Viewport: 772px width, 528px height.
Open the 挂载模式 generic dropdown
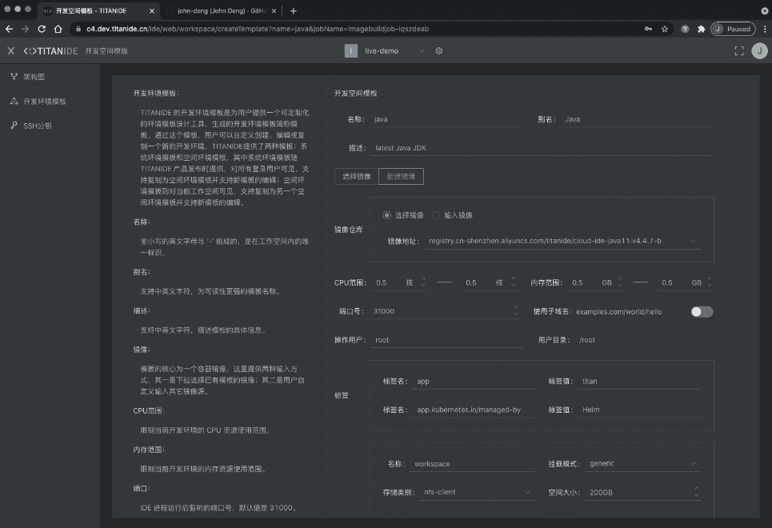pos(693,463)
